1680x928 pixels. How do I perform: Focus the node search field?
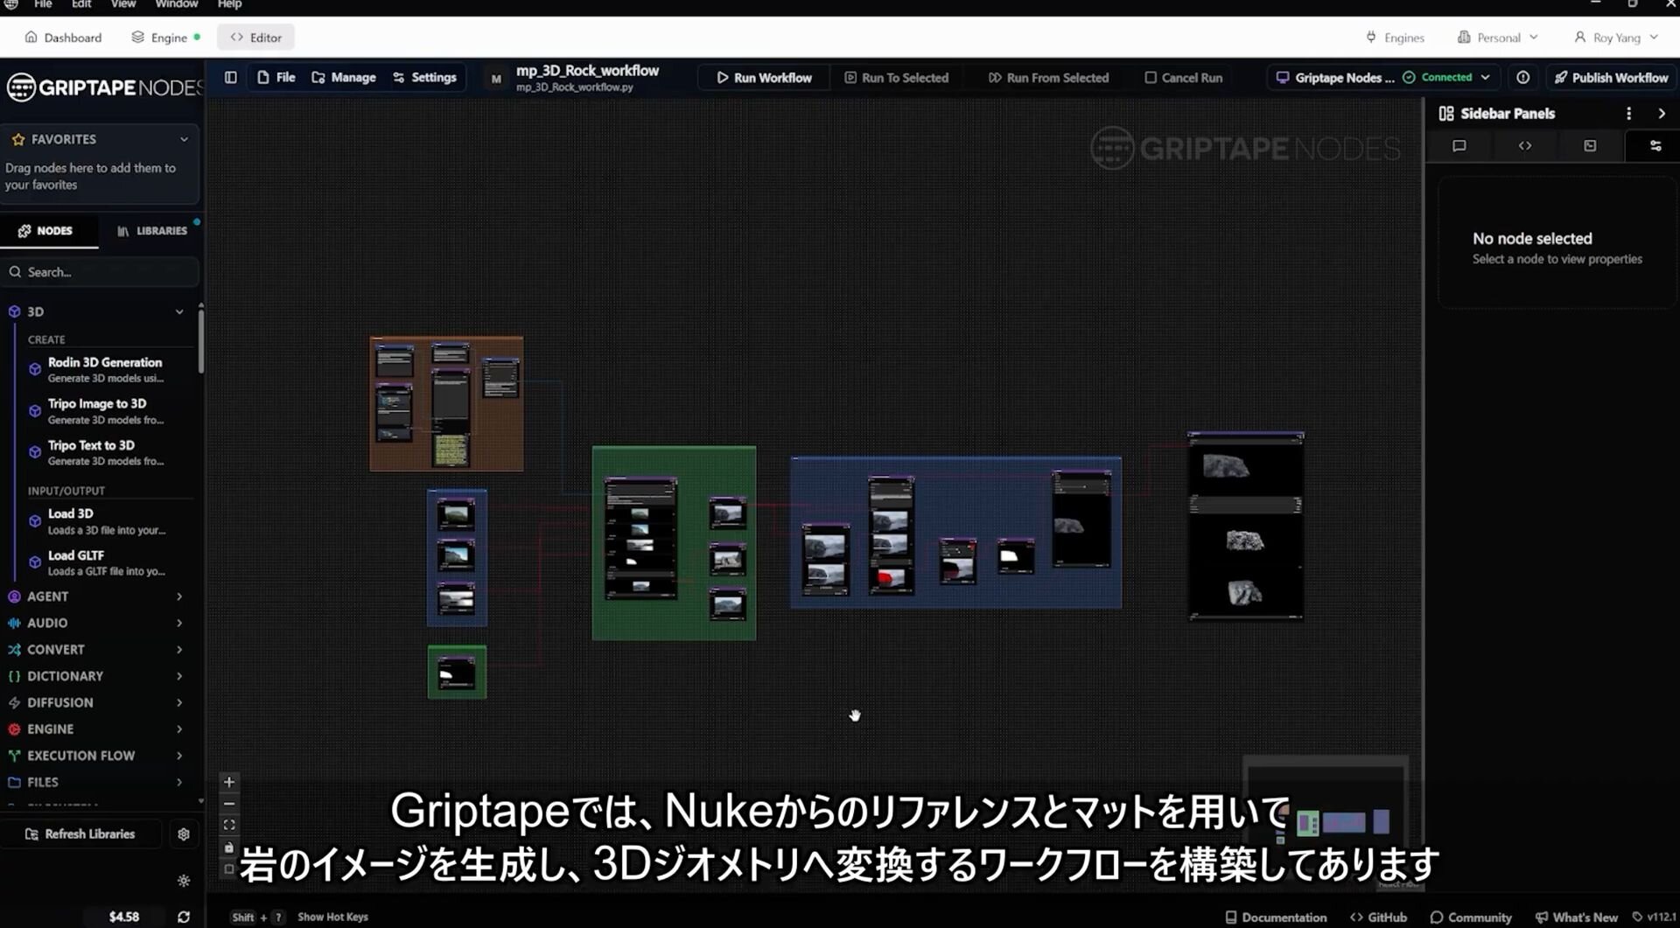100,272
